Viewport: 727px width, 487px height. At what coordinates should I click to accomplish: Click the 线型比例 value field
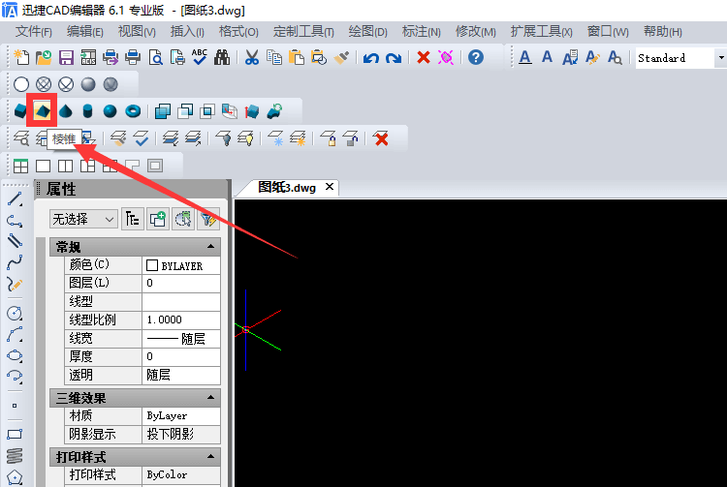point(181,320)
